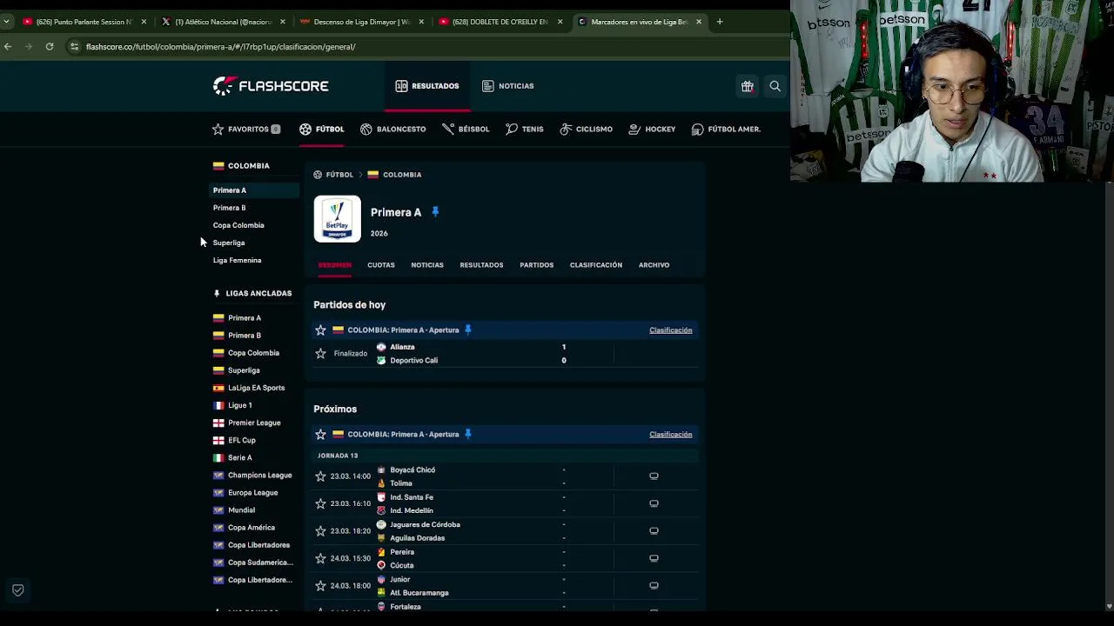Viewport: 1114px width, 626px height.
Task: Switch to CLASIFICACIÓN tab
Action: [x=595, y=265]
